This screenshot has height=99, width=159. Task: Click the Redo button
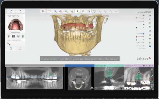[20, 49]
